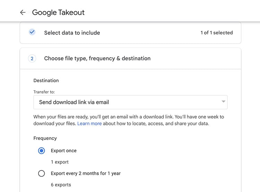Open the Learn more link
260x192 pixels.
click(x=89, y=124)
